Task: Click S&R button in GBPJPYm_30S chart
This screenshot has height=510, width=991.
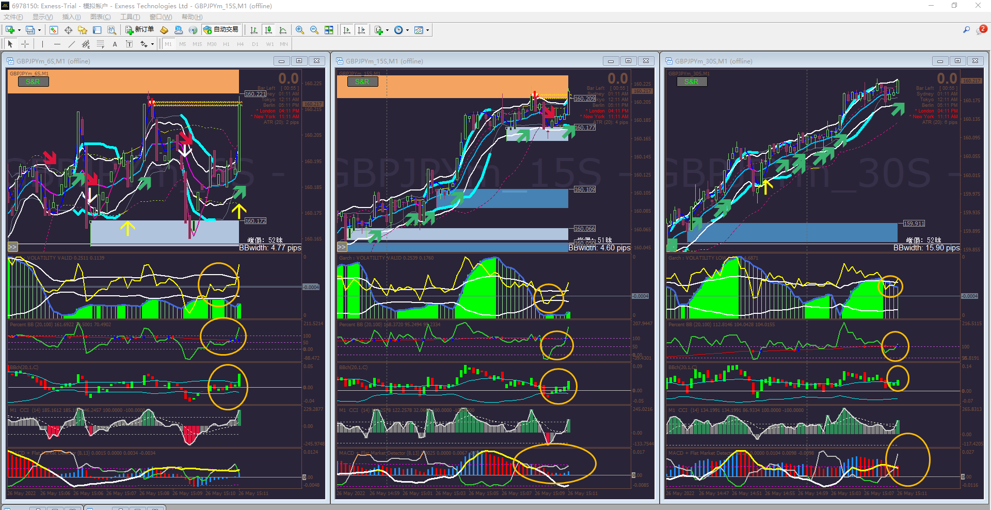Action: click(x=692, y=82)
